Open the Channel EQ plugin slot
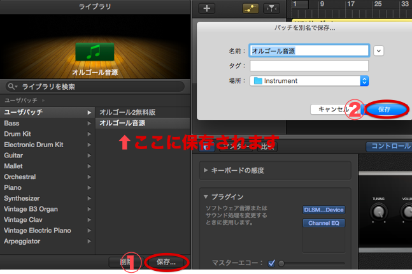Screen dimensions: 412x274 323,224
